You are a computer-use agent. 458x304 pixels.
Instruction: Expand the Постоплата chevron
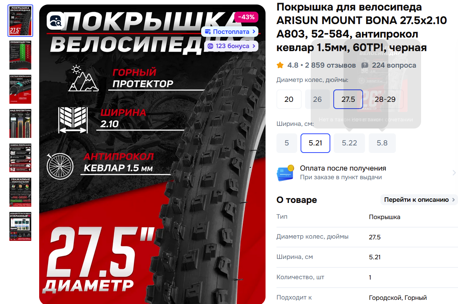pos(254,32)
